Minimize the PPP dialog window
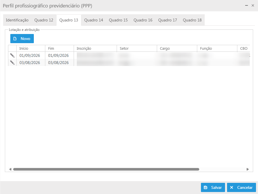 [x=247, y=5]
